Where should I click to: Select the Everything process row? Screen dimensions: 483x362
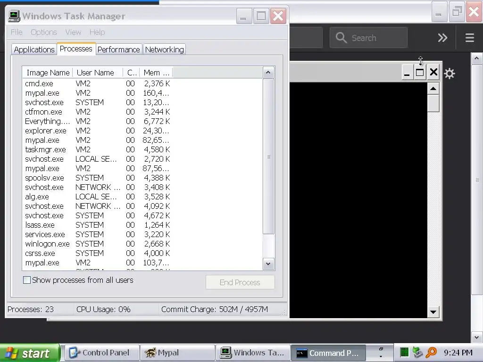click(x=98, y=121)
